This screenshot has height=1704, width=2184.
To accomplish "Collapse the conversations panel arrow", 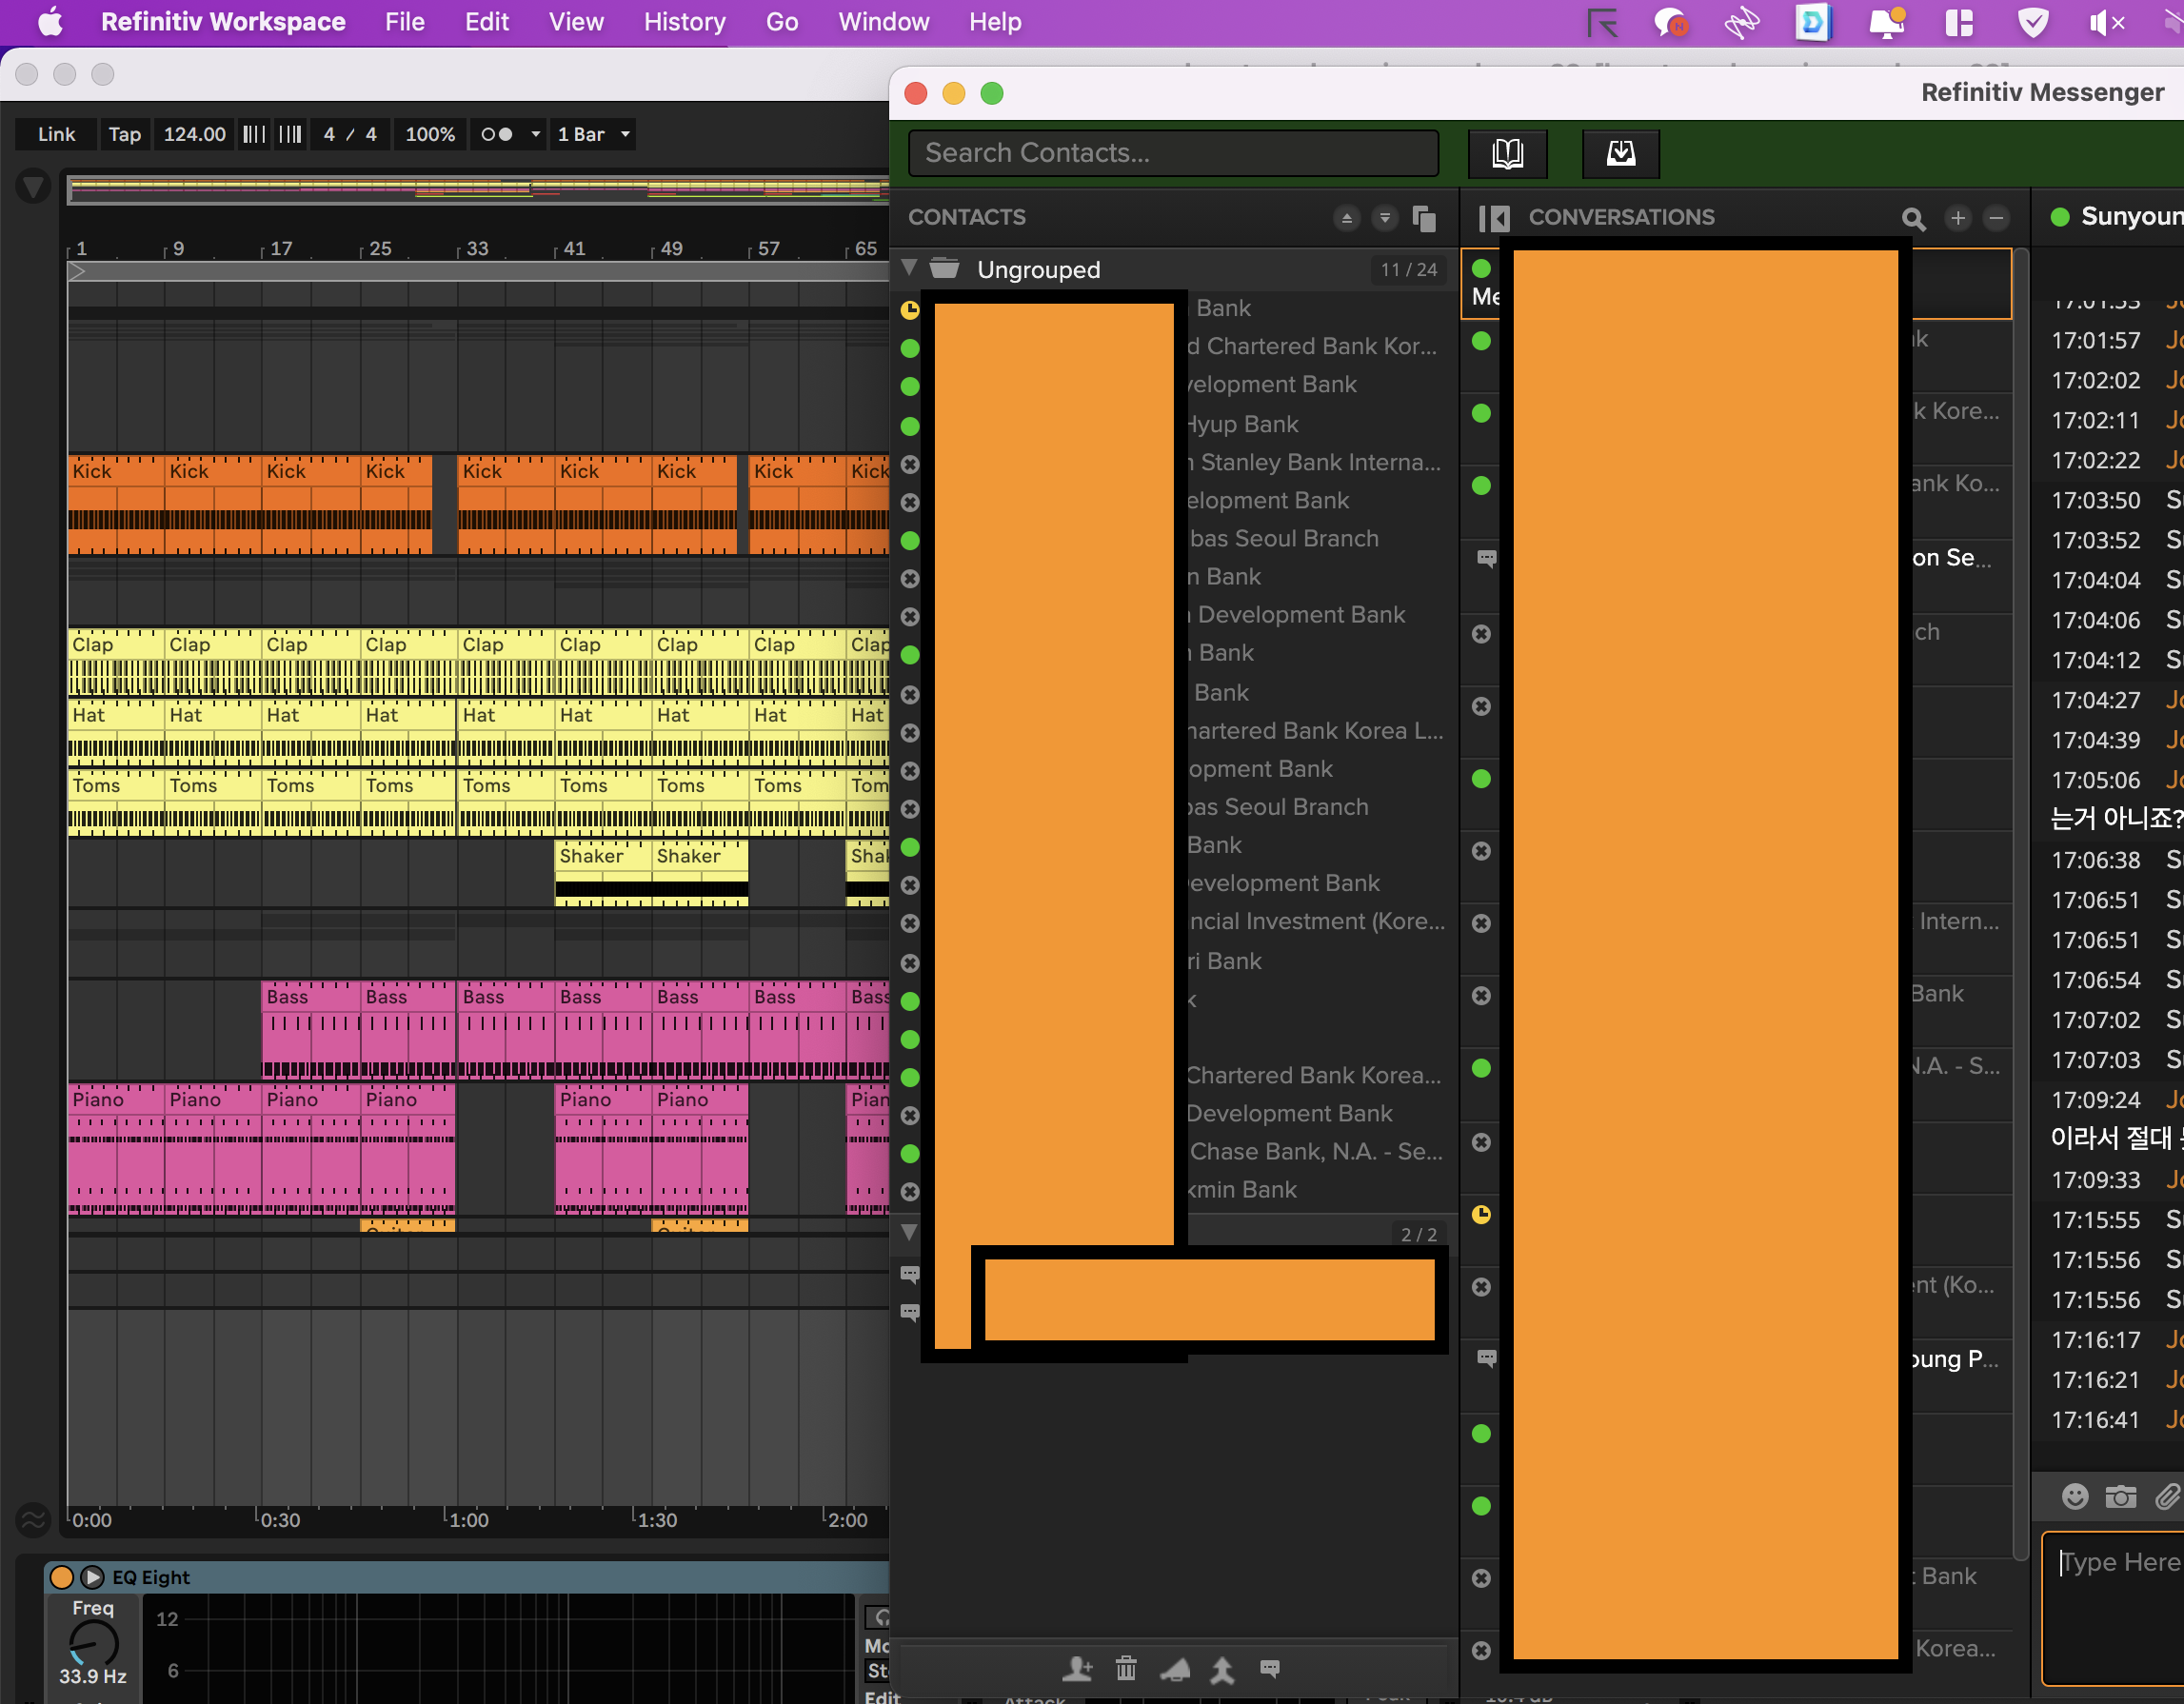I will [x=1494, y=218].
